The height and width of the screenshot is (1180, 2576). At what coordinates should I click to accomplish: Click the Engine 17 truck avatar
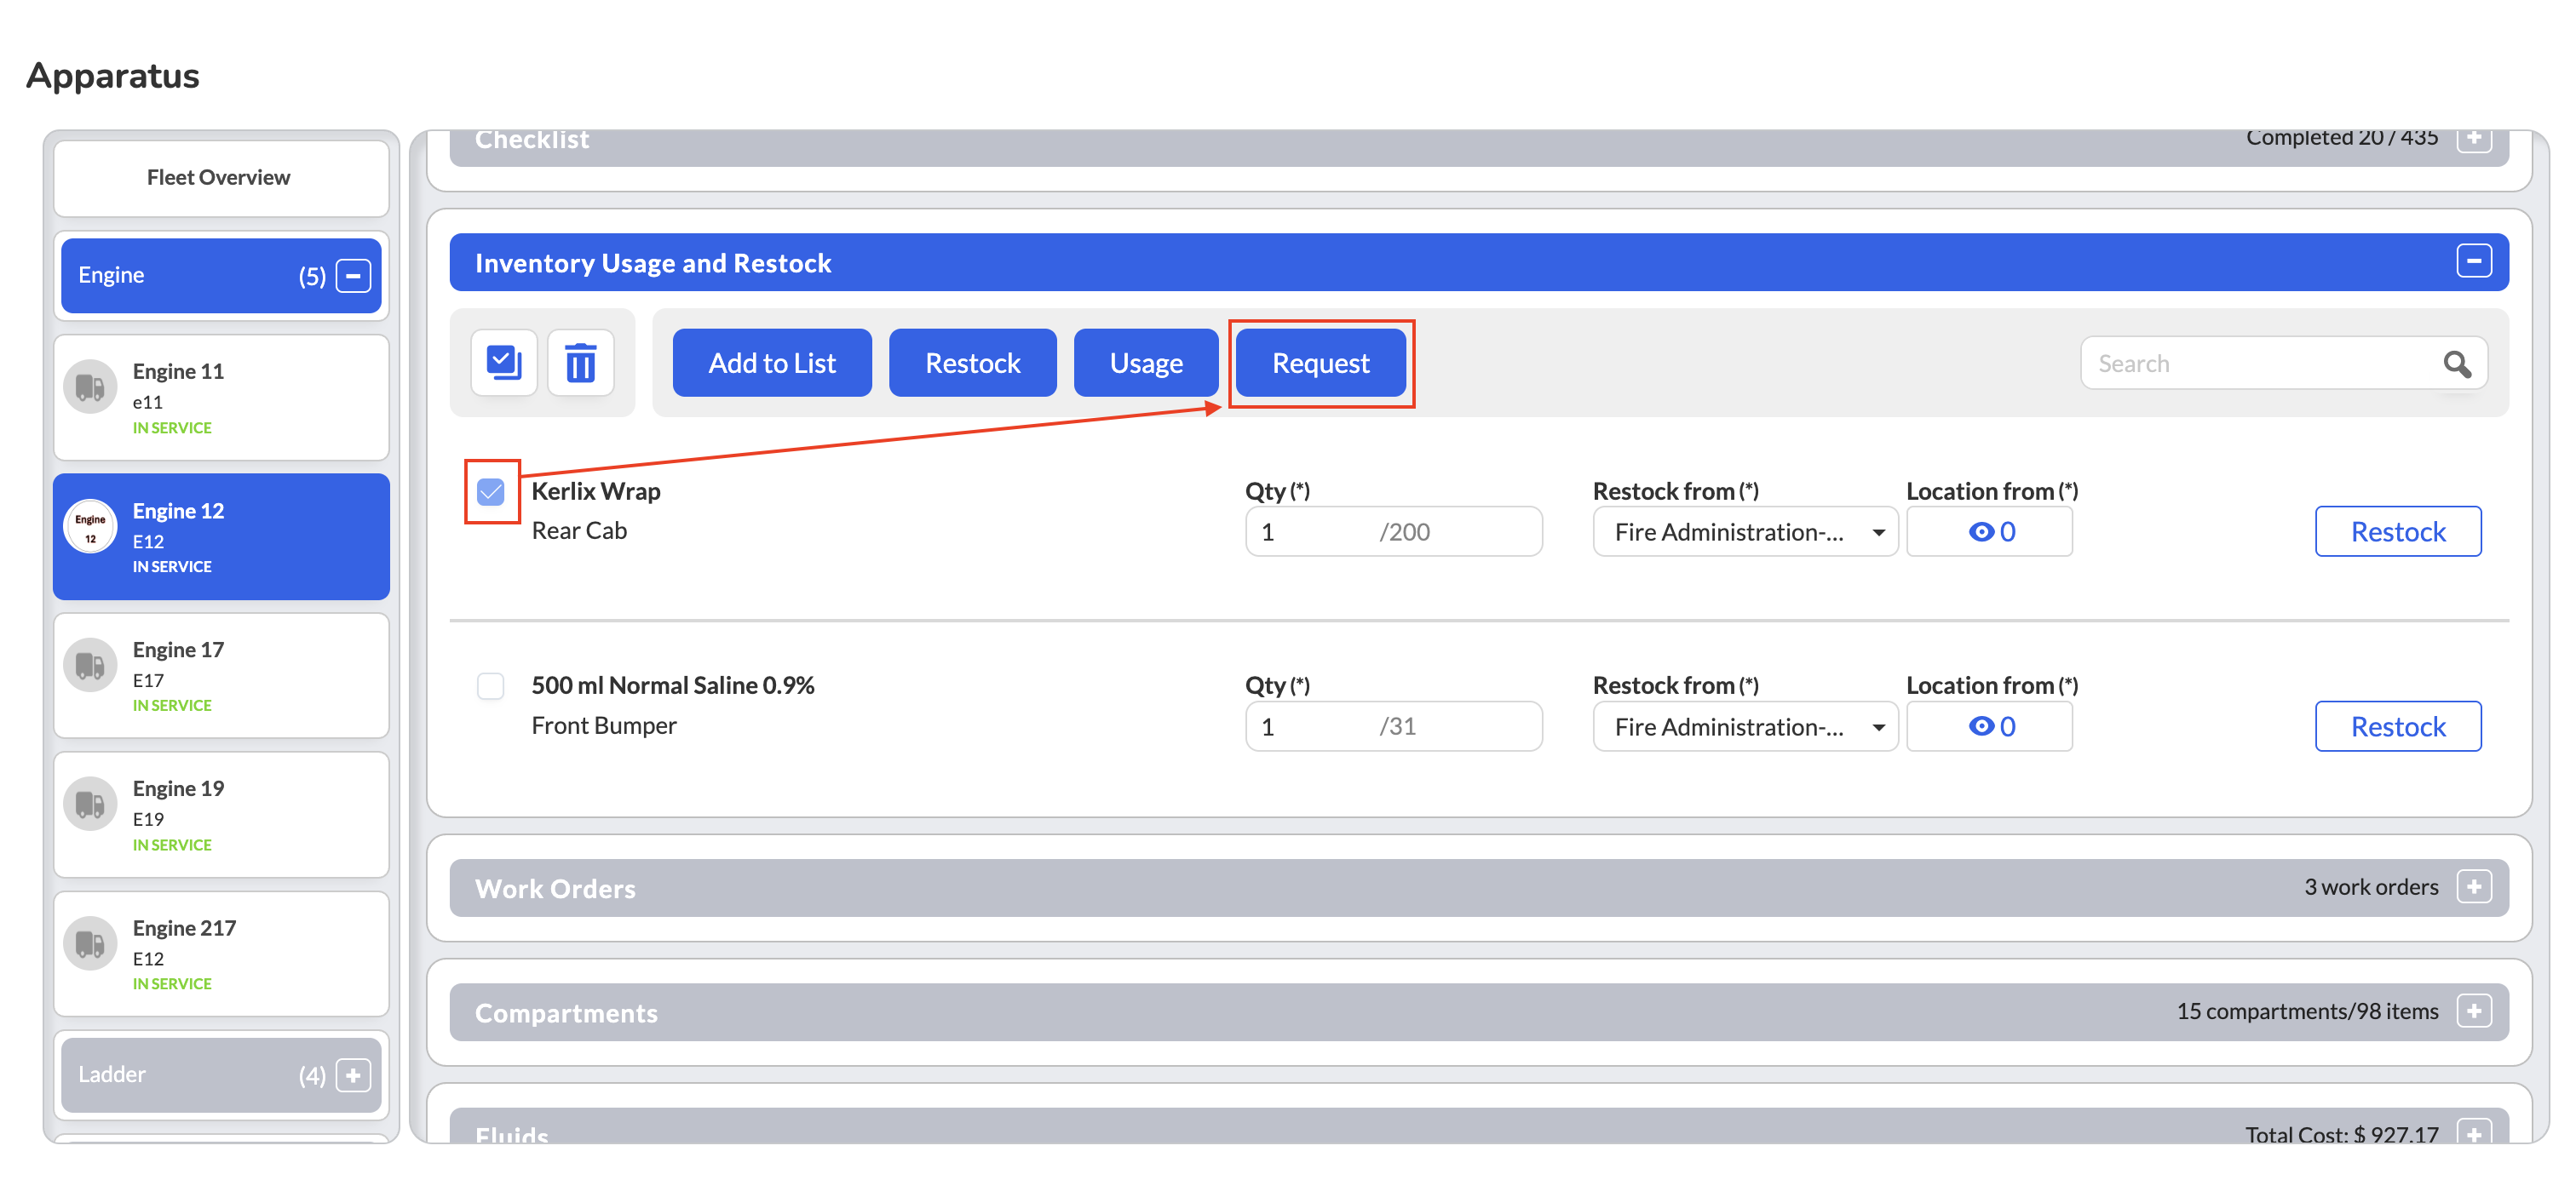point(90,666)
